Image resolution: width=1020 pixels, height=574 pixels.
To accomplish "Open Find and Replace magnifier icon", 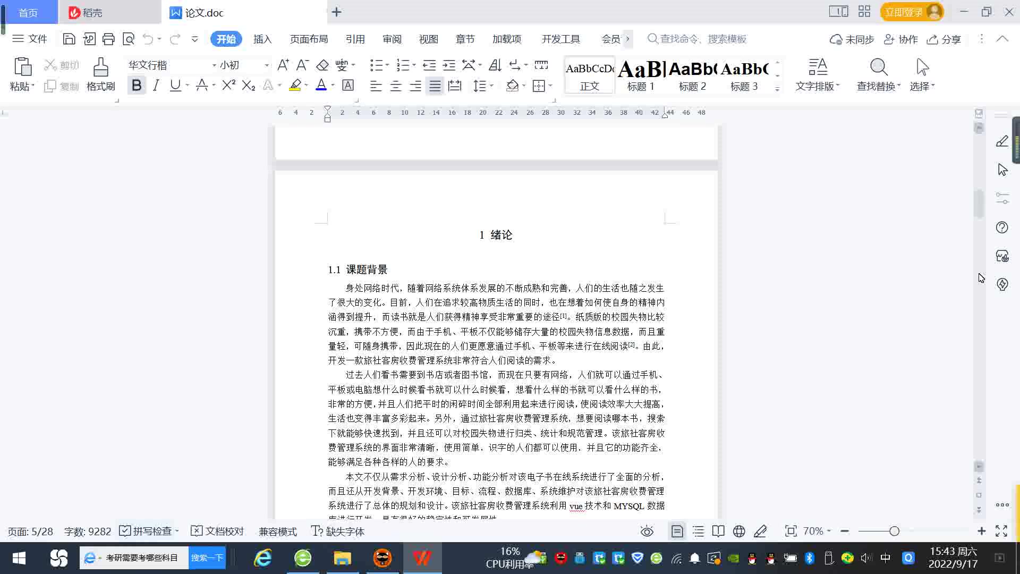I will click(879, 67).
